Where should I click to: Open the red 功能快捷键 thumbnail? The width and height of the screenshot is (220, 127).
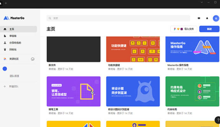point(133,49)
